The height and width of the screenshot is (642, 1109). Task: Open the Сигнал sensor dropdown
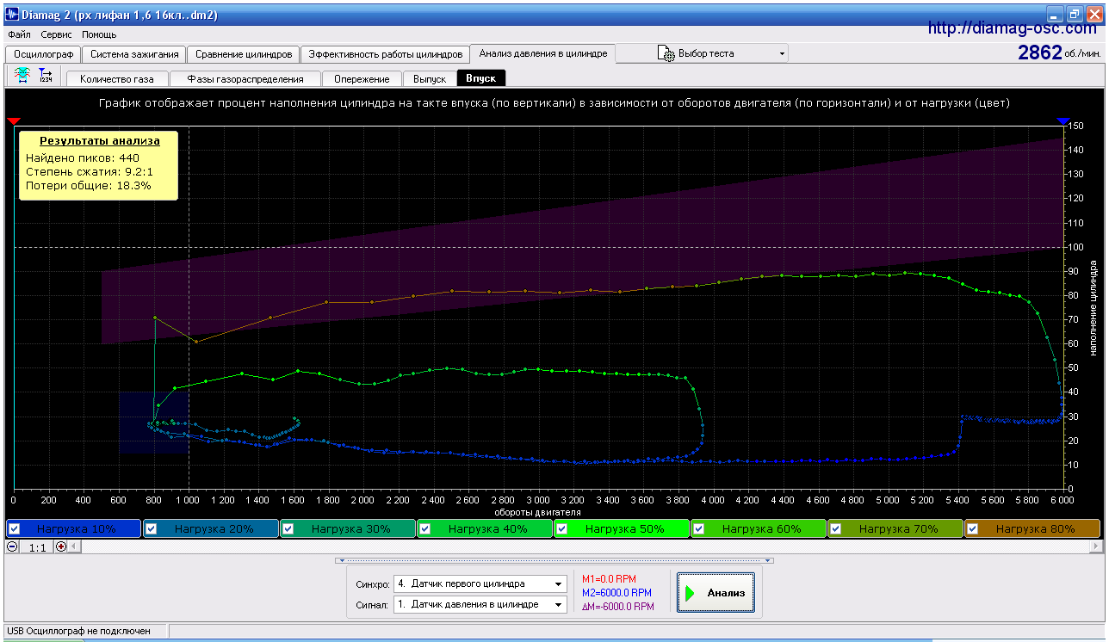[x=480, y=604]
